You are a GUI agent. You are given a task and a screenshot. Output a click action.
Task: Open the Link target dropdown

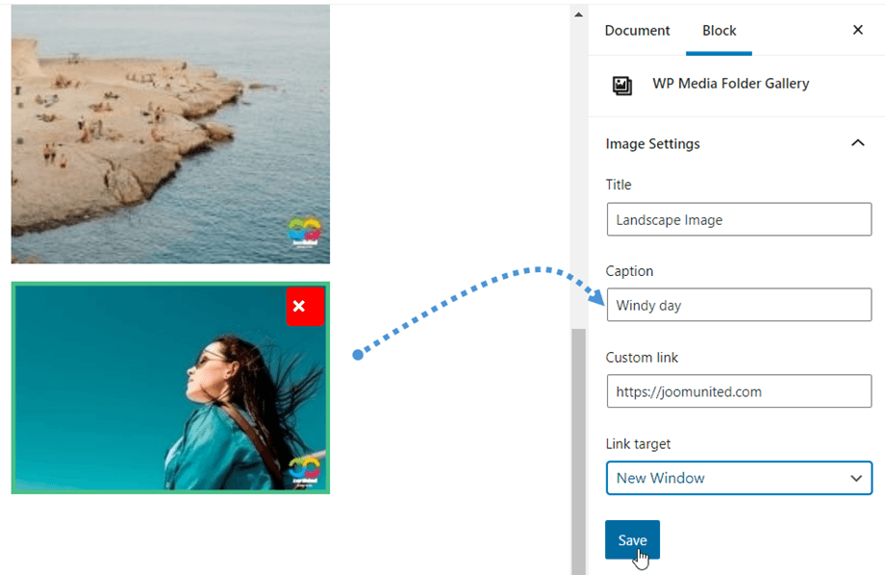pos(739,478)
